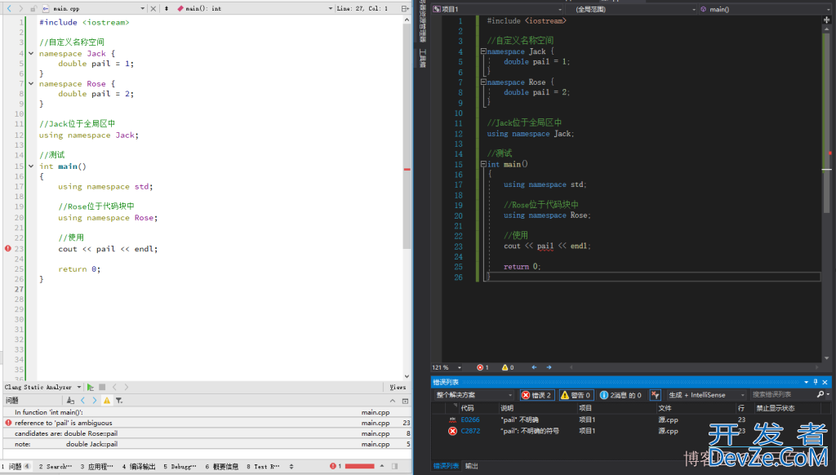Screen dimensions: 836x475
Task: Open the output pane selector arrows
Action: click(291, 467)
